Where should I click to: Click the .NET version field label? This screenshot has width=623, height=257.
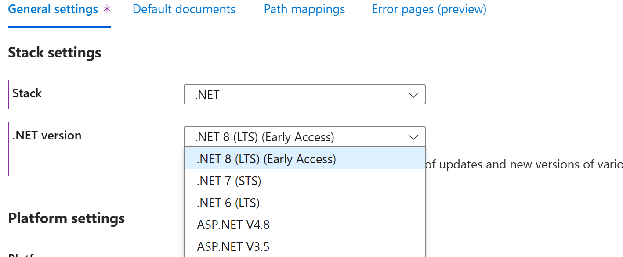tap(47, 135)
